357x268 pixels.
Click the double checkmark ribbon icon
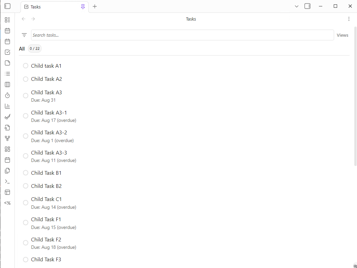coord(7,117)
